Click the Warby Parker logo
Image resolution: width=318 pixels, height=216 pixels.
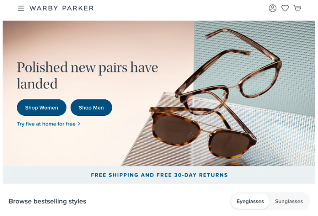coord(61,8)
